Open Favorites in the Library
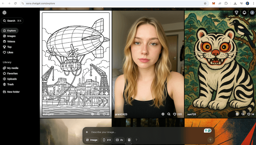The height and width of the screenshot is (145, 256). [x=12, y=74]
